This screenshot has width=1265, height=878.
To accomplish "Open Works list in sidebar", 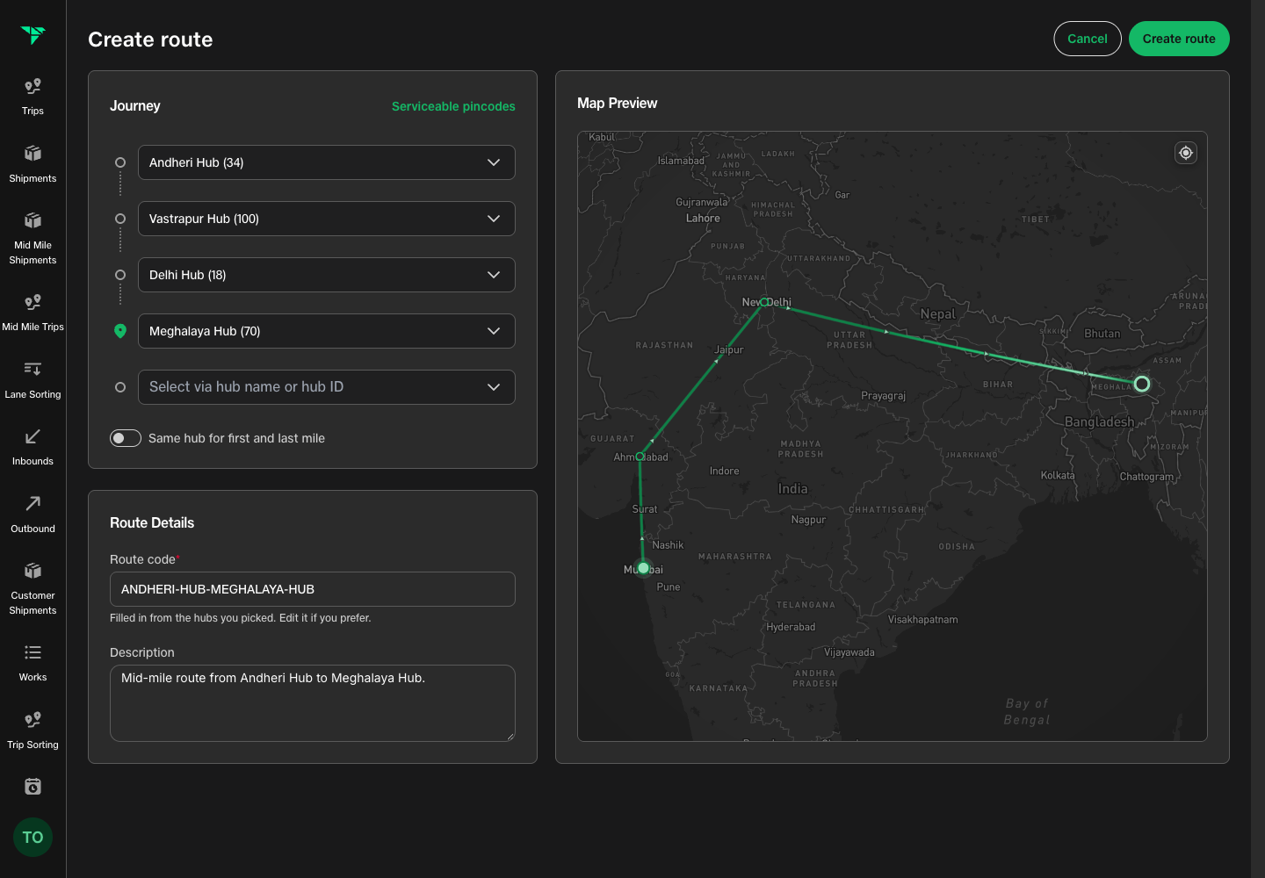I will click(x=33, y=663).
